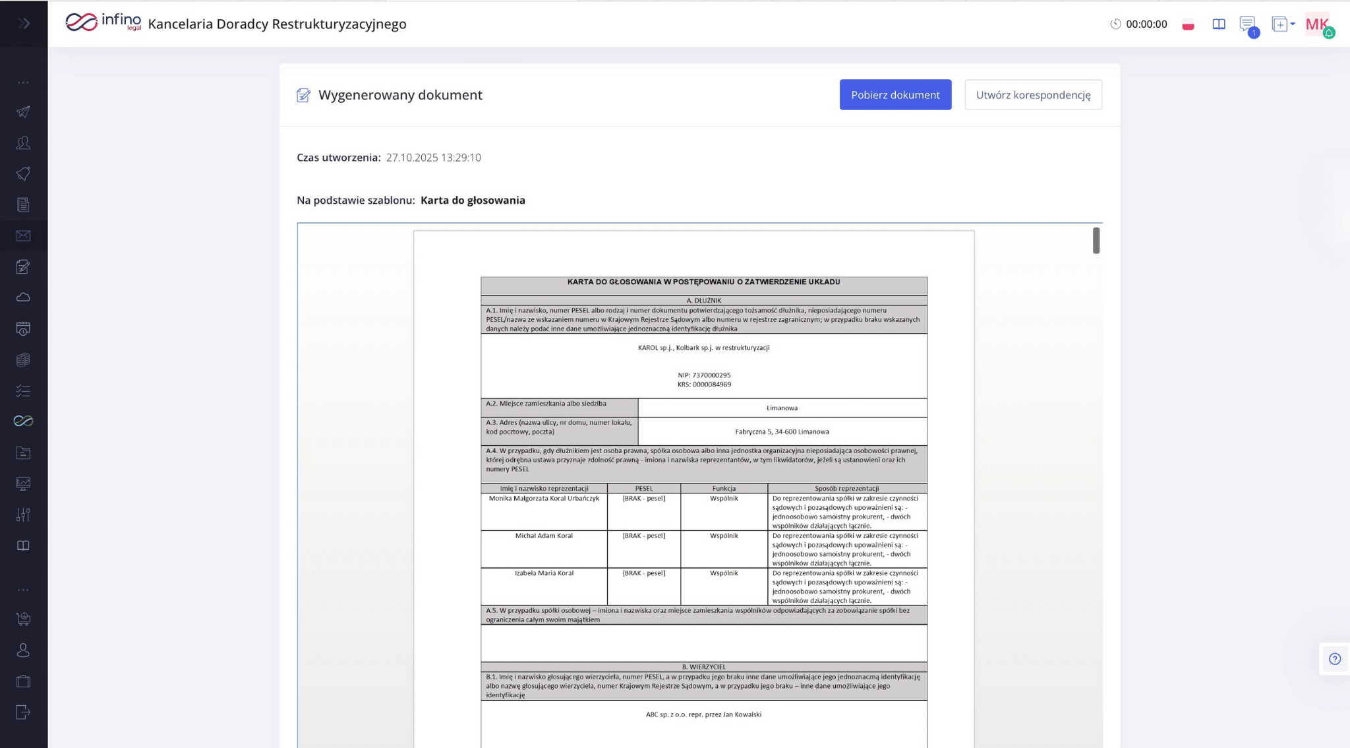This screenshot has width=1350, height=748.
Task: Open the contacts people sidebar icon
Action: click(23, 142)
